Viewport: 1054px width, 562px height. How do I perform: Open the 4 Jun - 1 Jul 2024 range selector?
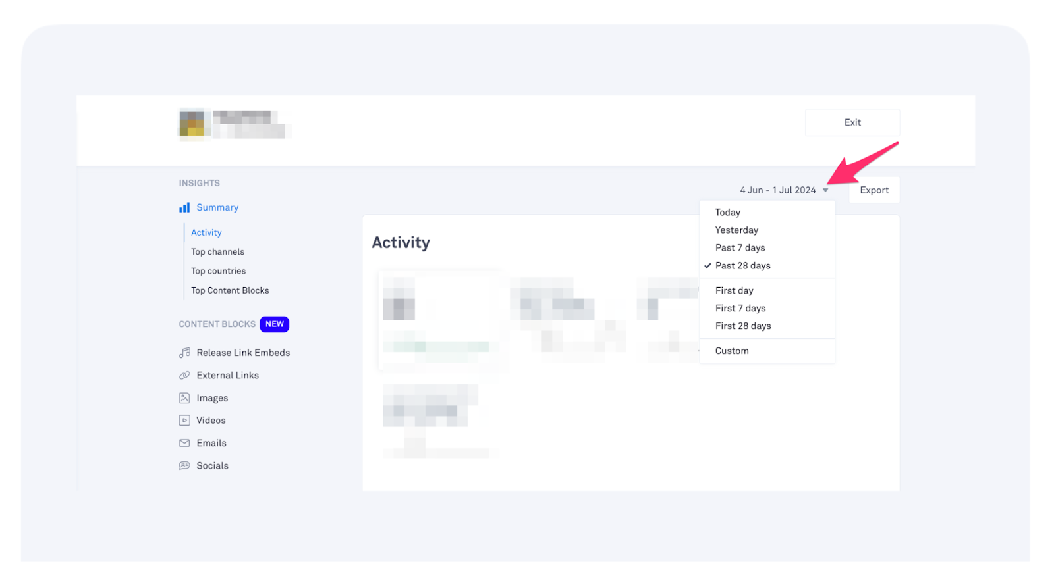[777, 190]
